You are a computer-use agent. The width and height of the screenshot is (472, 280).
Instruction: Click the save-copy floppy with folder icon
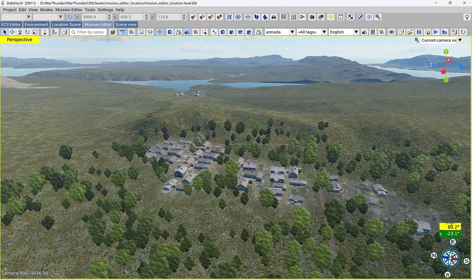pos(427,32)
